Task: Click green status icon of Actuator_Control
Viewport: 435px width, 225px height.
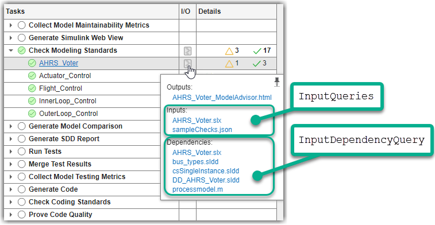Action: (x=32, y=76)
